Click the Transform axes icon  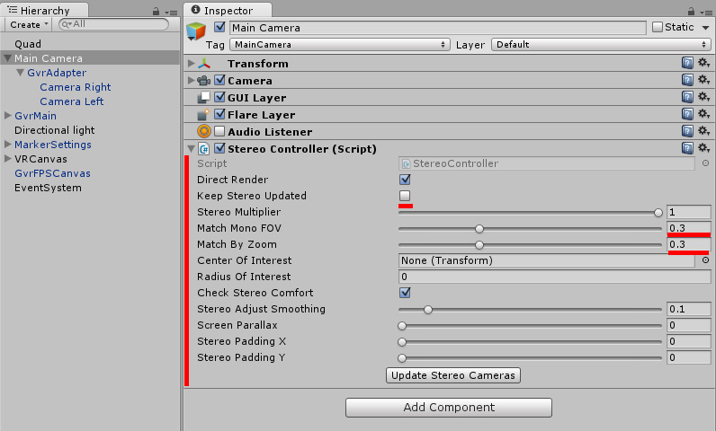[x=204, y=64]
